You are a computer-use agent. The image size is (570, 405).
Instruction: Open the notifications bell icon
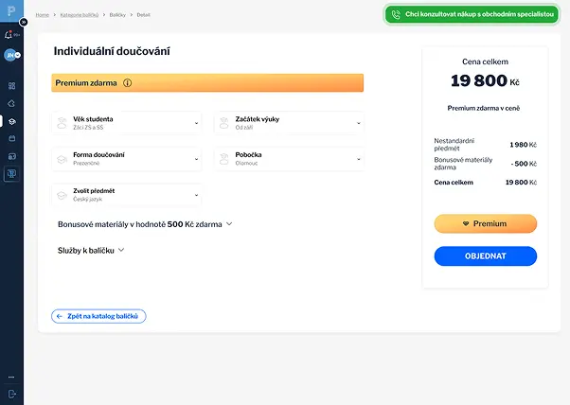tap(9, 35)
